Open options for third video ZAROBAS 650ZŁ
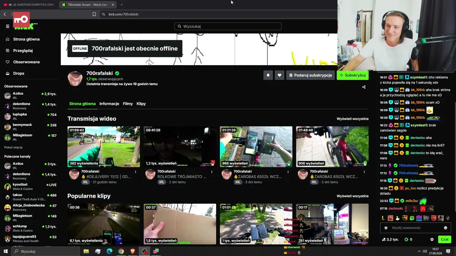Image resolution: width=456 pixels, height=256 pixels. 288,172
